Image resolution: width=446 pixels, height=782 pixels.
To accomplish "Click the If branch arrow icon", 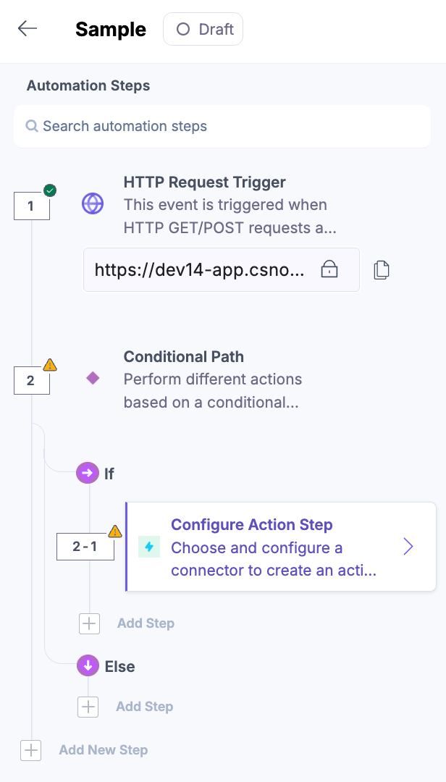I will [x=88, y=474].
